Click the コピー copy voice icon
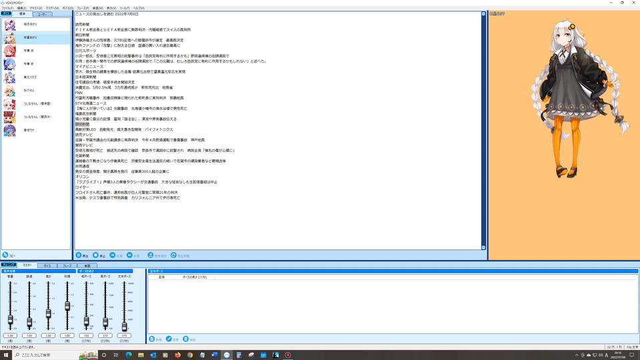Screen dimensions: 640x360 (5, 255)
